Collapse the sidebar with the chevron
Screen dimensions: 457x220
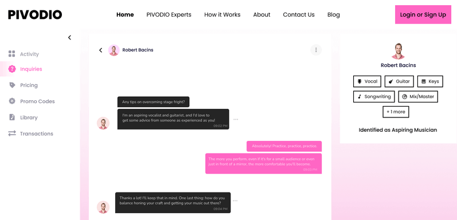coord(69,37)
